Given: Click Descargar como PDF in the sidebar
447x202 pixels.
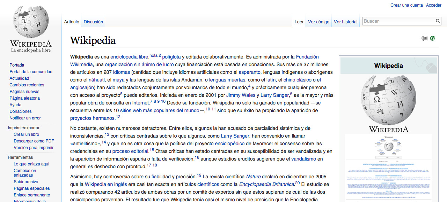Looking at the screenshot, I should [x=34, y=141].
